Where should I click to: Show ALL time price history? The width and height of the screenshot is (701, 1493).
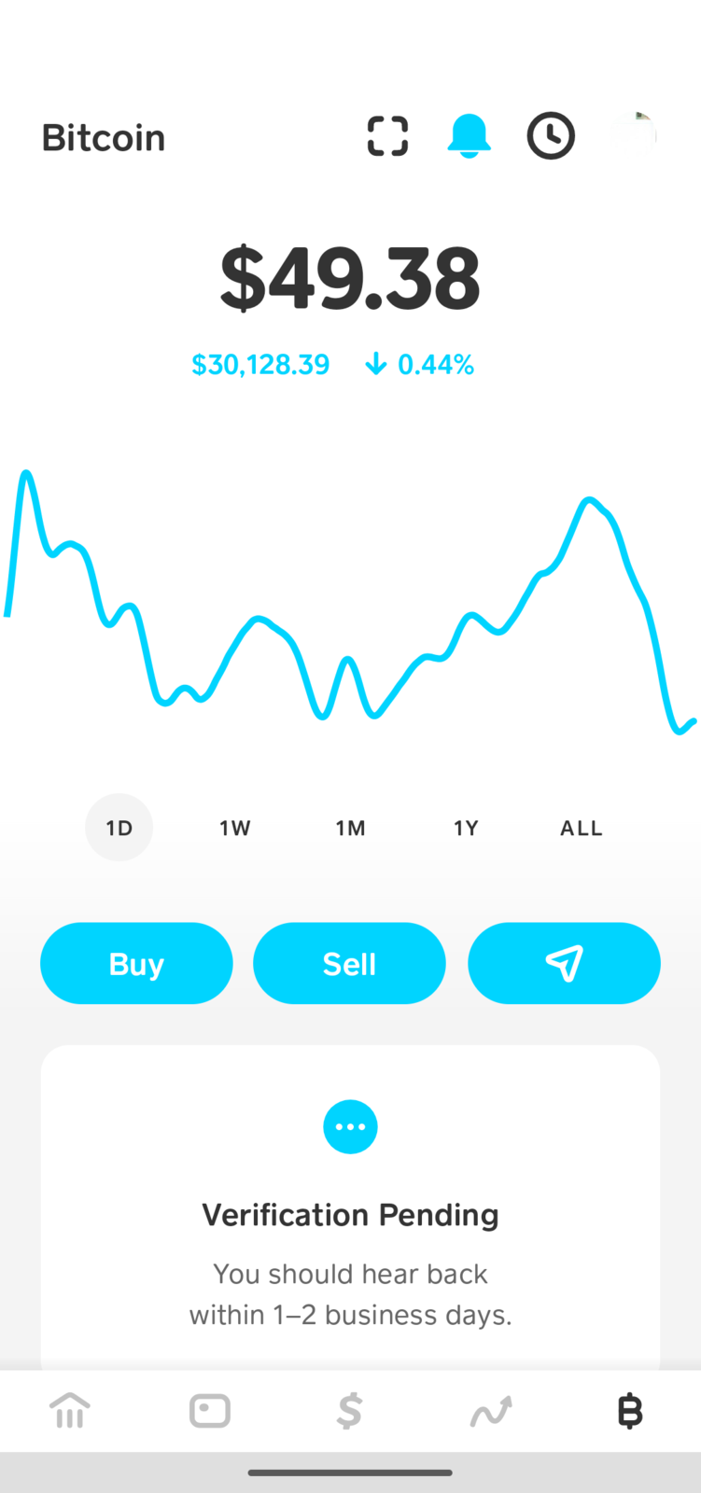coord(581,828)
